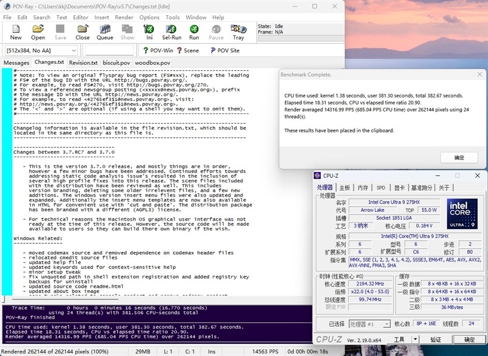Switch to the Messages tab
This screenshot has width=488, height=356.
point(16,63)
